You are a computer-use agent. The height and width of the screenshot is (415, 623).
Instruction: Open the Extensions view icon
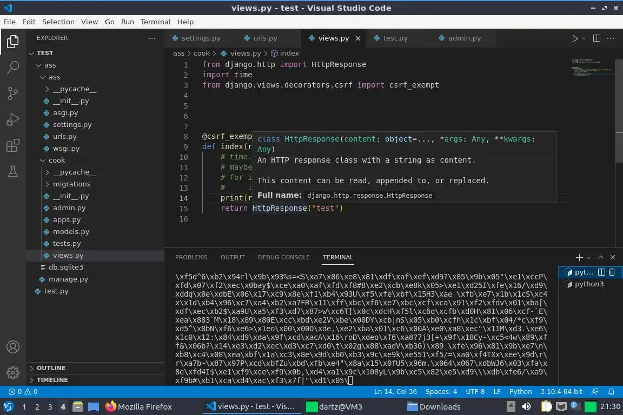coord(13,145)
